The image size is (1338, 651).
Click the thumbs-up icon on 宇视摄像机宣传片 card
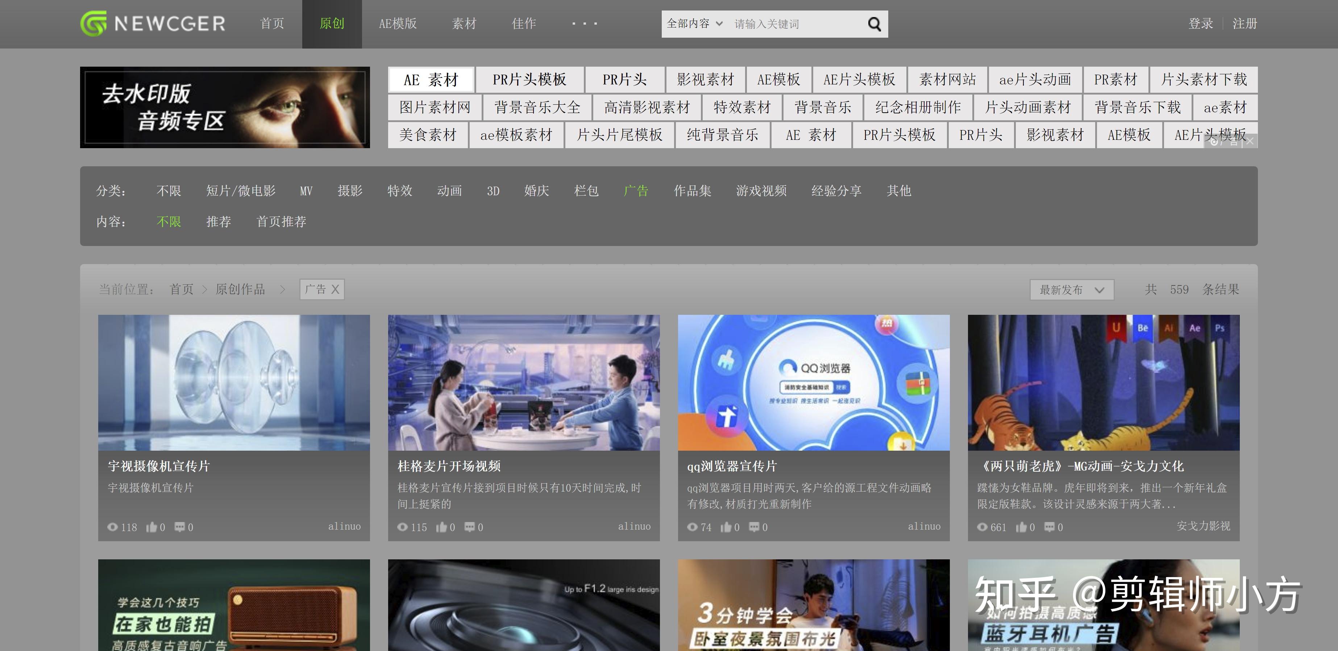[151, 527]
